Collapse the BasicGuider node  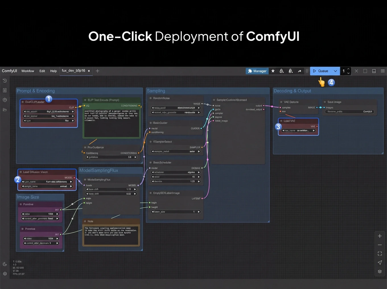(x=151, y=123)
